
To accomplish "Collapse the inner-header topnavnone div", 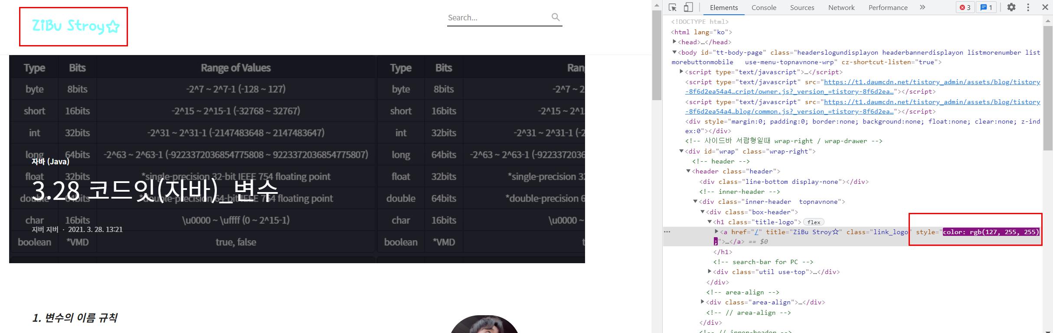I will point(695,201).
